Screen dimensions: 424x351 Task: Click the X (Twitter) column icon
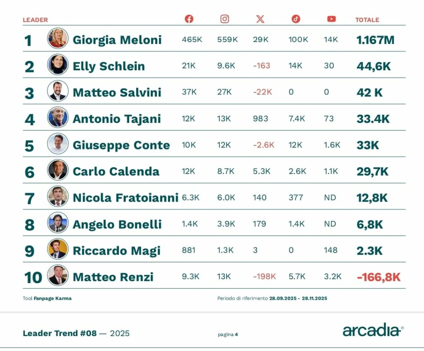[x=260, y=19]
